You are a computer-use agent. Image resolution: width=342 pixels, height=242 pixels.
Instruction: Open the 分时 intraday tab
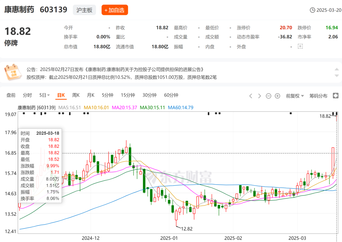click(27, 95)
